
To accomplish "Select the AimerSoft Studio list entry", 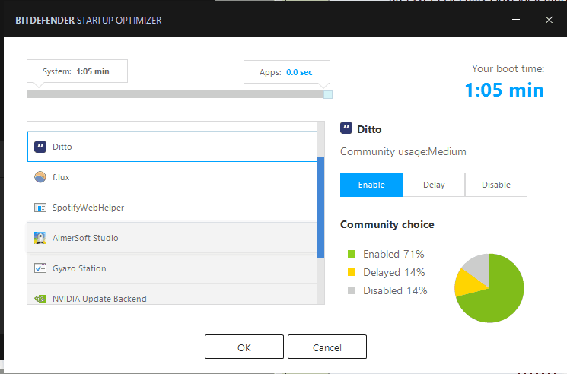I will click(172, 238).
